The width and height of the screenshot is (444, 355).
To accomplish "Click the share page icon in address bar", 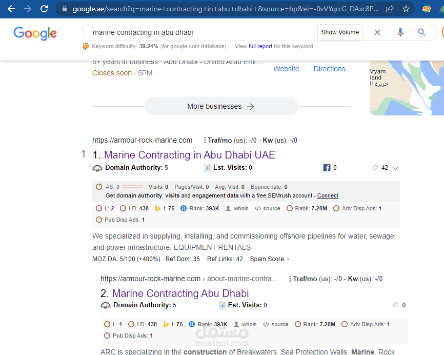I will click(390, 9).
